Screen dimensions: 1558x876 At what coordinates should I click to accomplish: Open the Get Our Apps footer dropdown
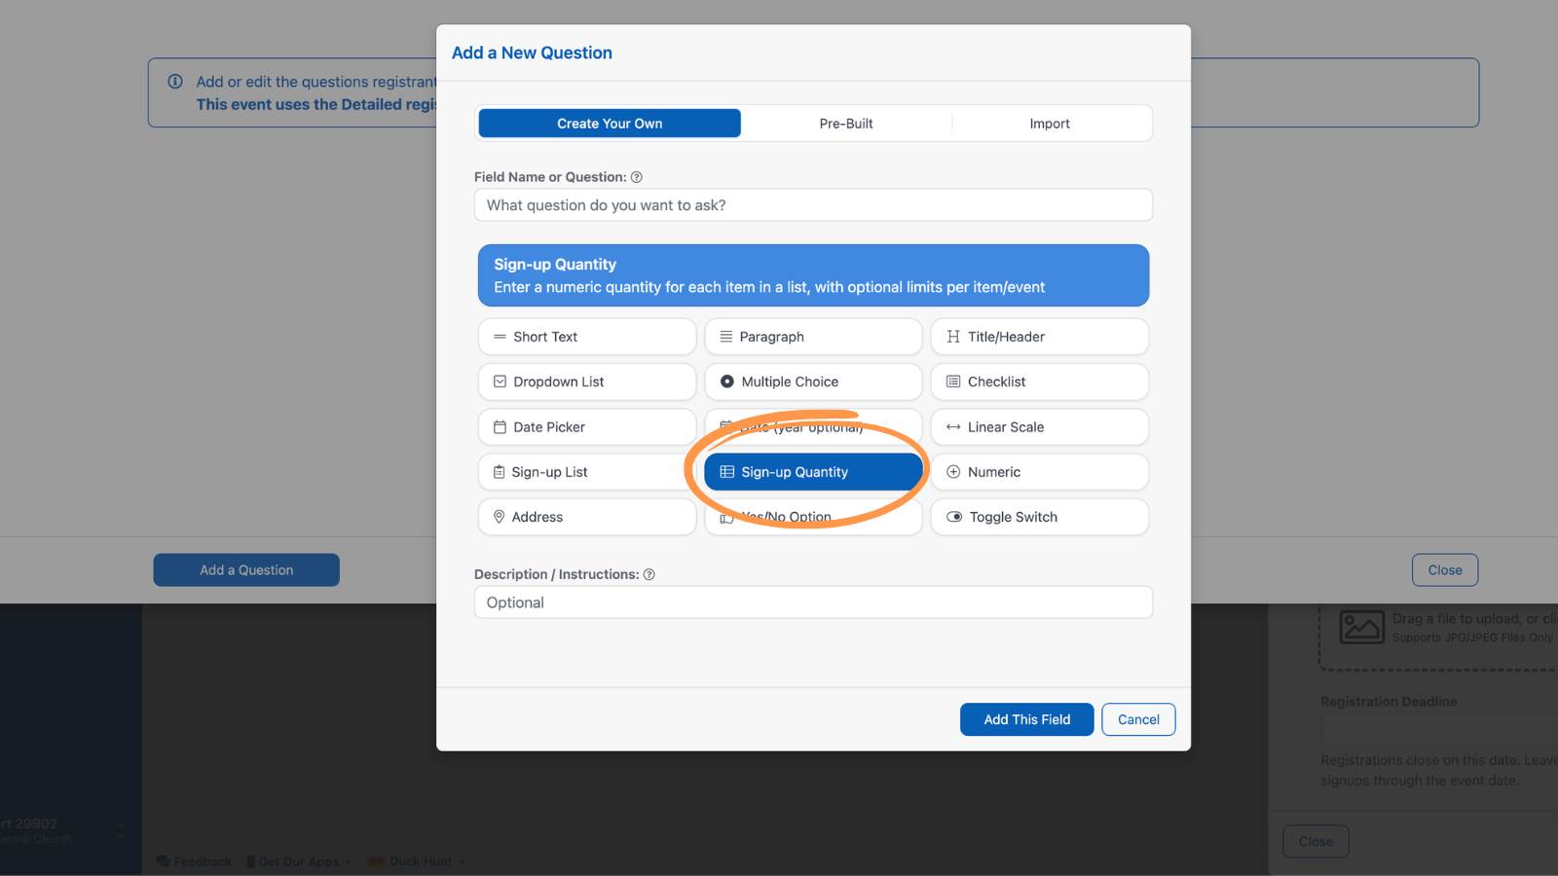(299, 862)
